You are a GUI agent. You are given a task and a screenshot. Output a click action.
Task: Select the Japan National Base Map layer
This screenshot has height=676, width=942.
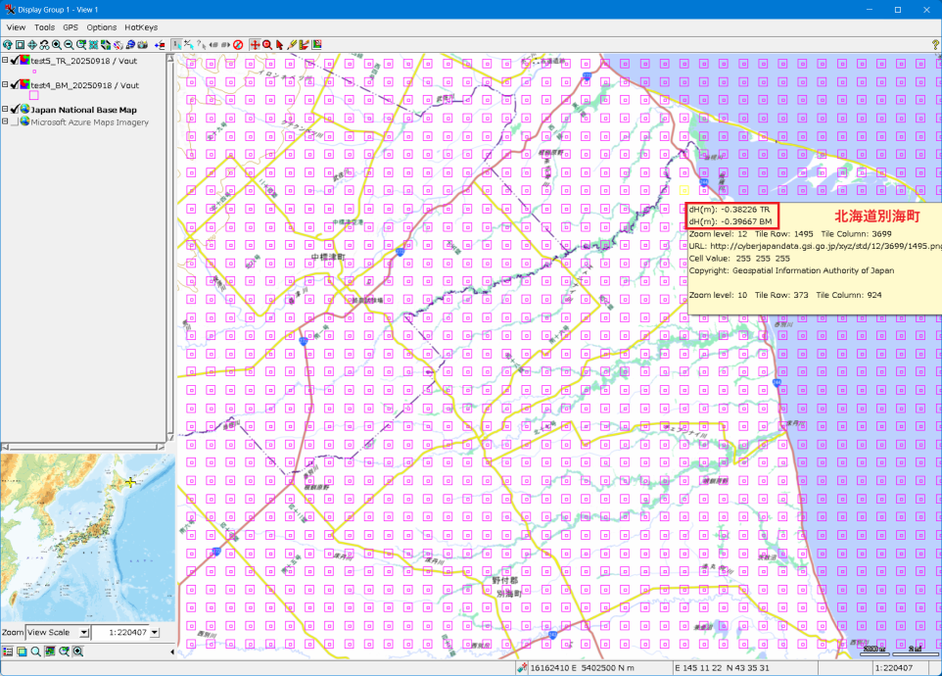point(83,110)
